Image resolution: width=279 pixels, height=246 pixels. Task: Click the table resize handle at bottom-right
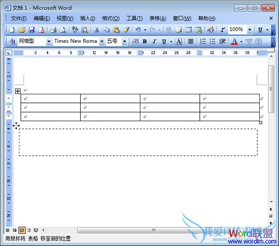[x=261, y=123]
